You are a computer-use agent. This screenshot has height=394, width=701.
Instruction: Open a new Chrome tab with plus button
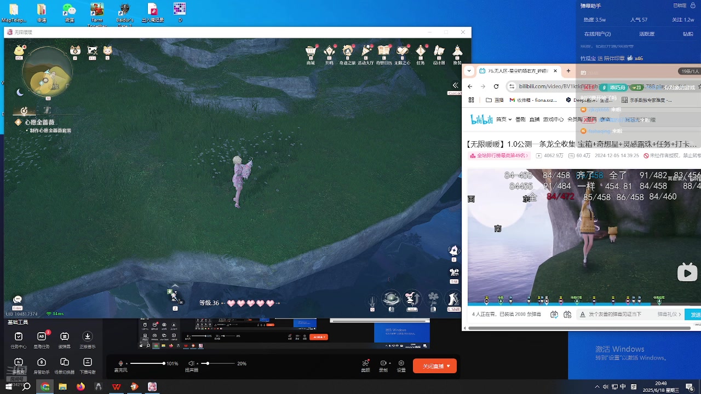568,71
